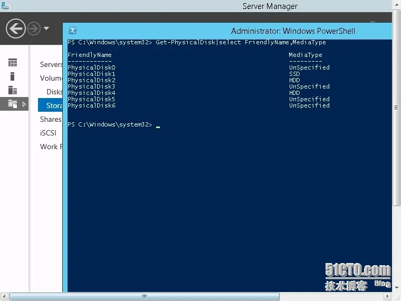The image size is (401, 301).
Task: Open the navigation history dropdown arrow
Action: pyautogui.click(x=46, y=28)
